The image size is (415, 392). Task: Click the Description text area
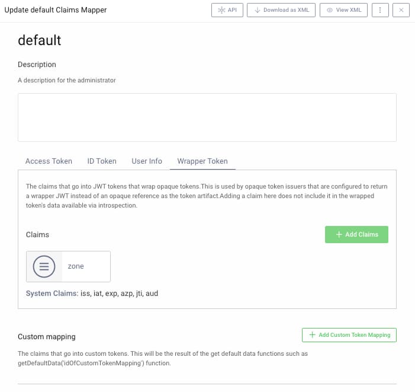(207, 117)
